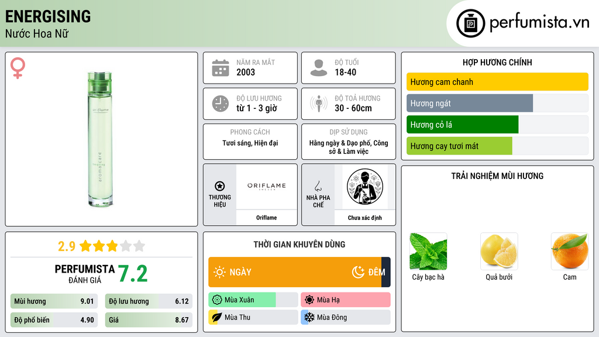The height and width of the screenshot is (337, 599).
Task: Click the PERFUMISTA đánh giá label
Action: pyautogui.click(x=85, y=274)
